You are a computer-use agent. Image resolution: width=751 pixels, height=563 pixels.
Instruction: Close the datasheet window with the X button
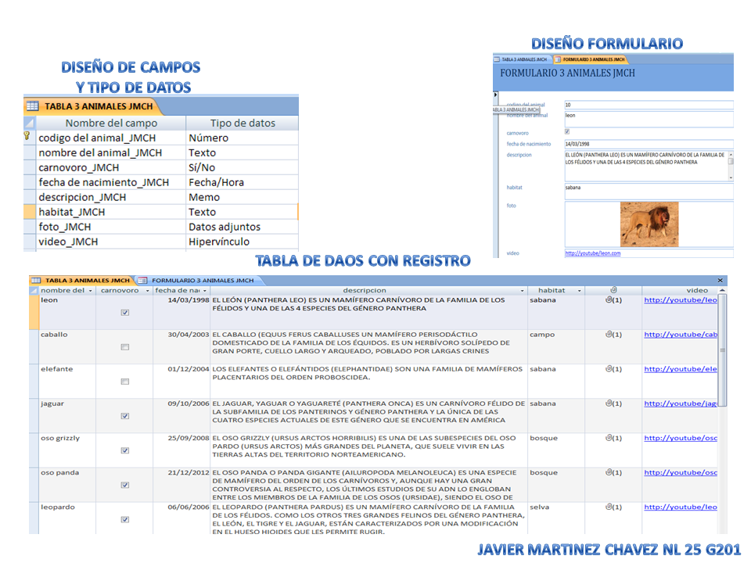720,281
